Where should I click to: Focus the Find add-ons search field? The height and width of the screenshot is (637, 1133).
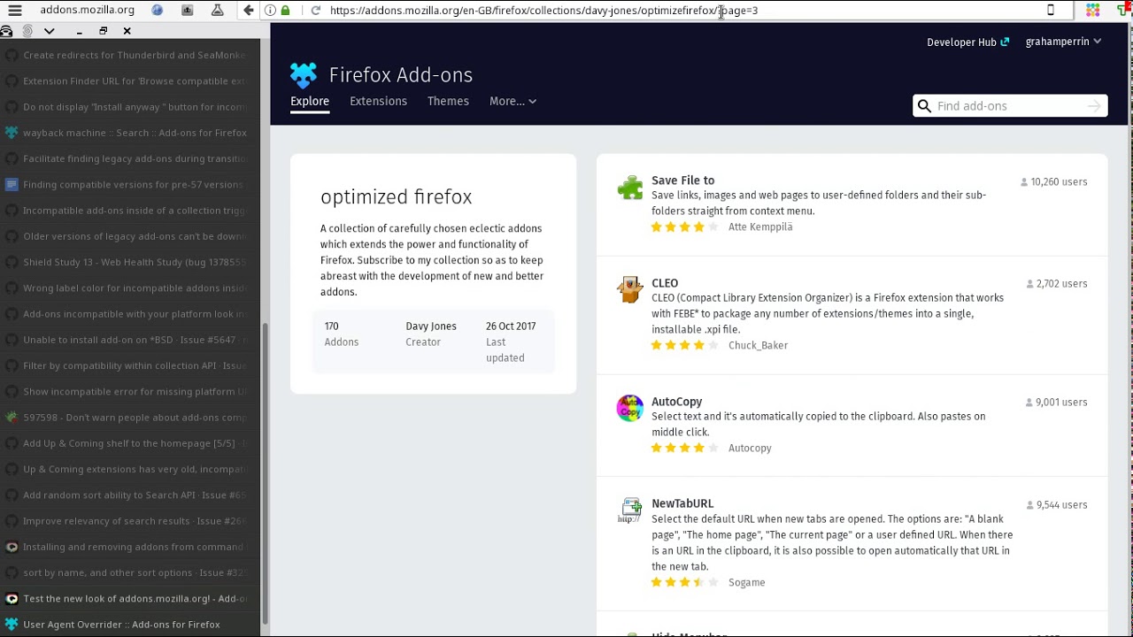point(1010,106)
